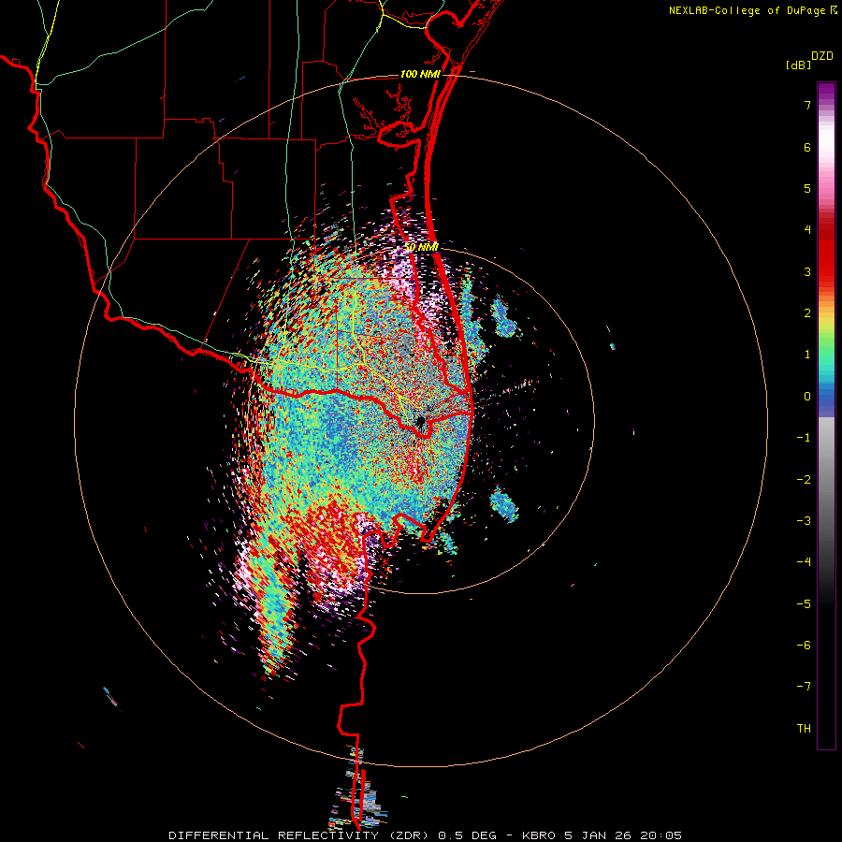
Task: Pick the red band of the color bar
Action: [x=826, y=253]
